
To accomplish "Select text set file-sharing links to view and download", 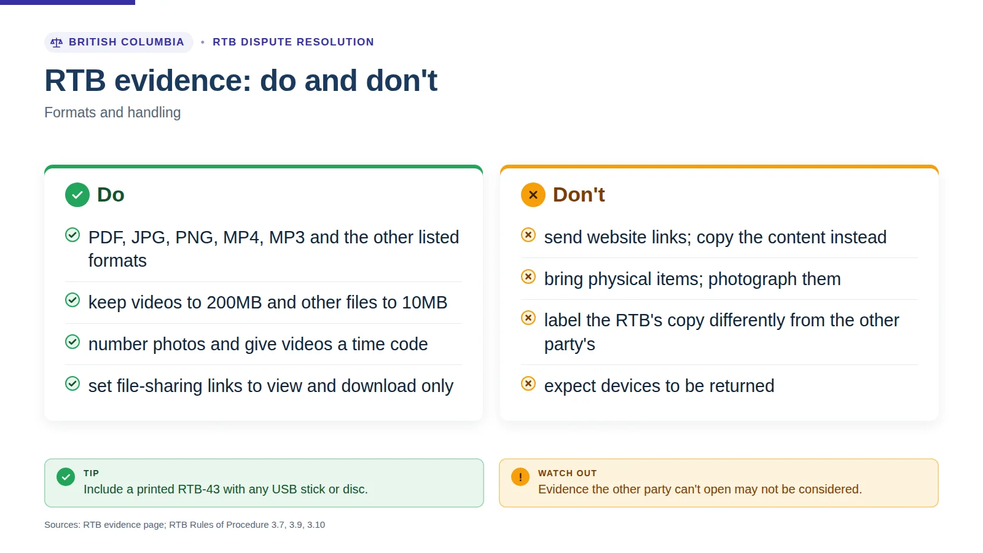I will (x=271, y=386).
